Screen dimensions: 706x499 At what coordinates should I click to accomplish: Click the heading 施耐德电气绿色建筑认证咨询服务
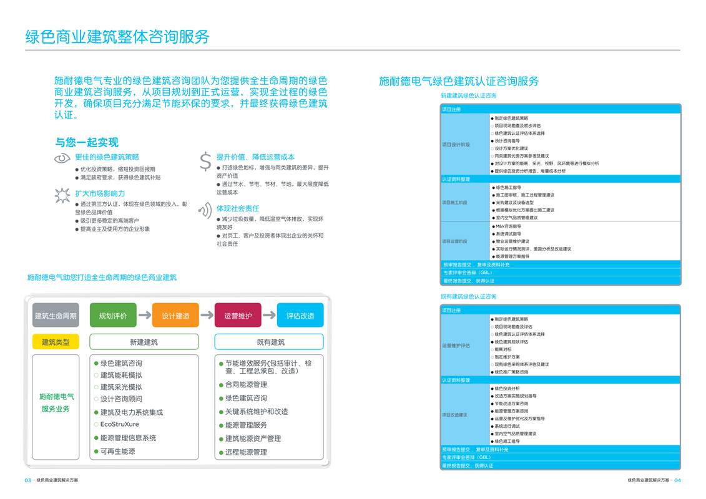click(459, 81)
